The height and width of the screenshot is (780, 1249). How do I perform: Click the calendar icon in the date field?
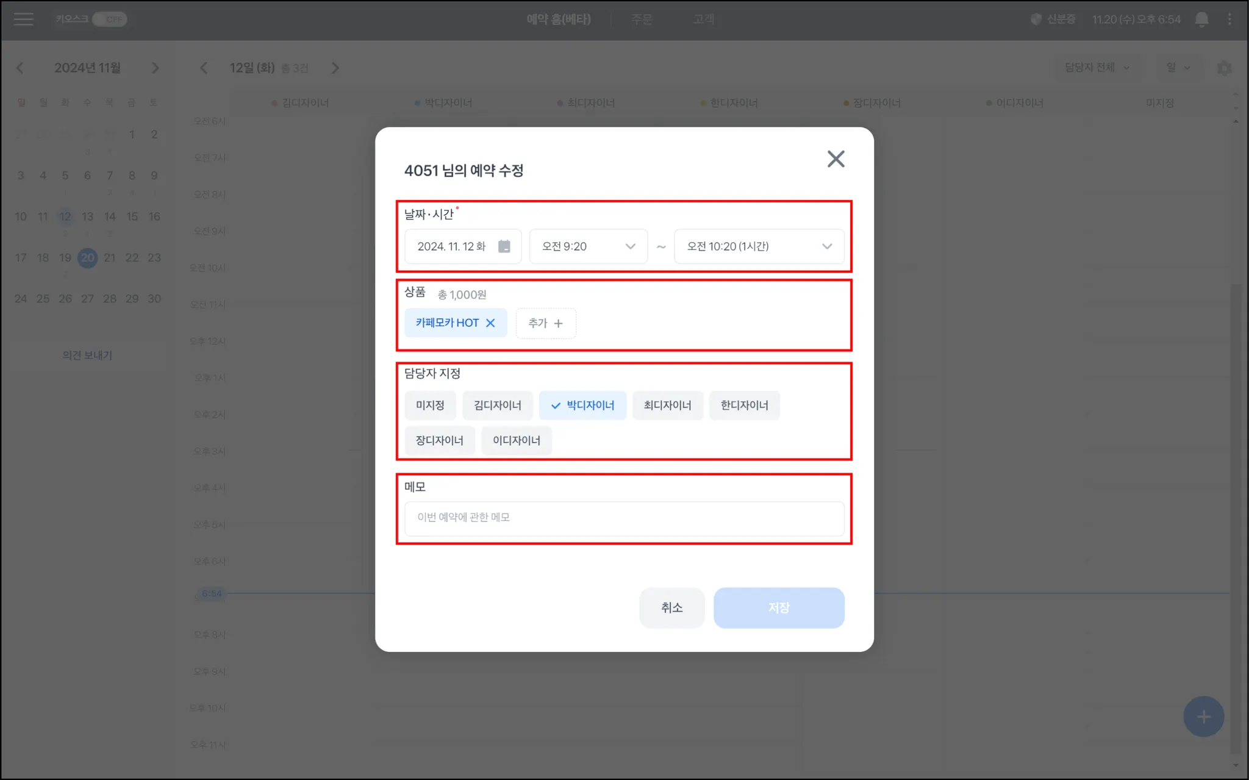click(504, 246)
